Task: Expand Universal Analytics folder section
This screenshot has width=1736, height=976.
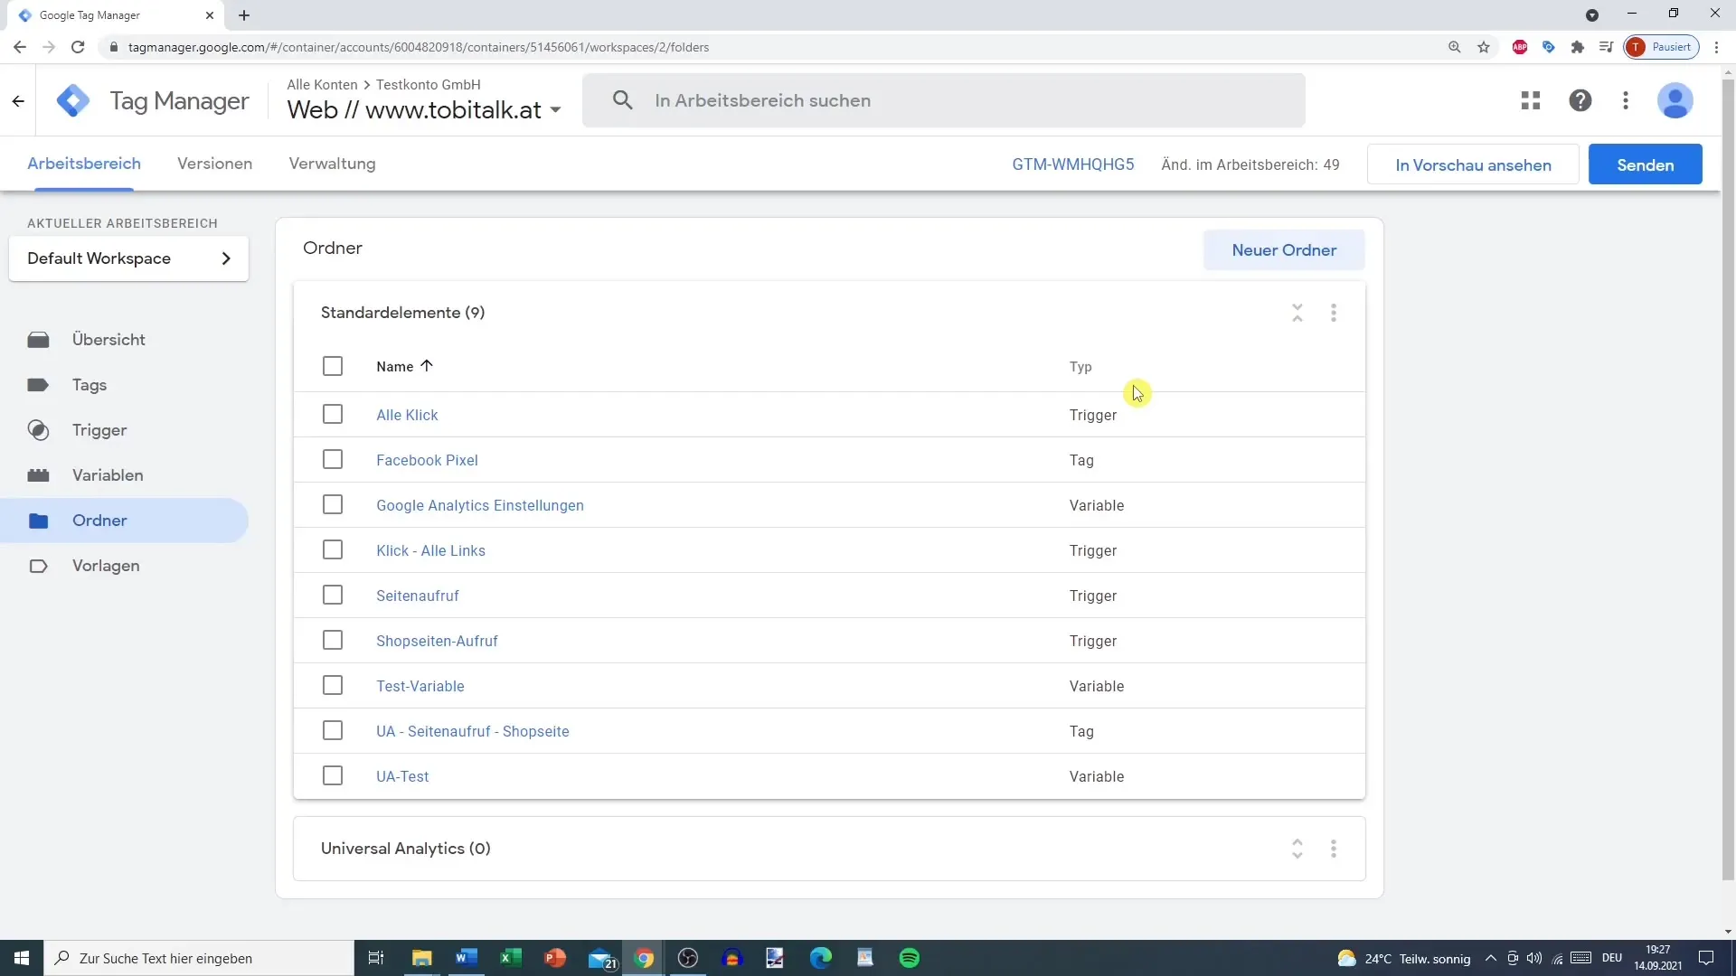Action: pos(1297,848)
